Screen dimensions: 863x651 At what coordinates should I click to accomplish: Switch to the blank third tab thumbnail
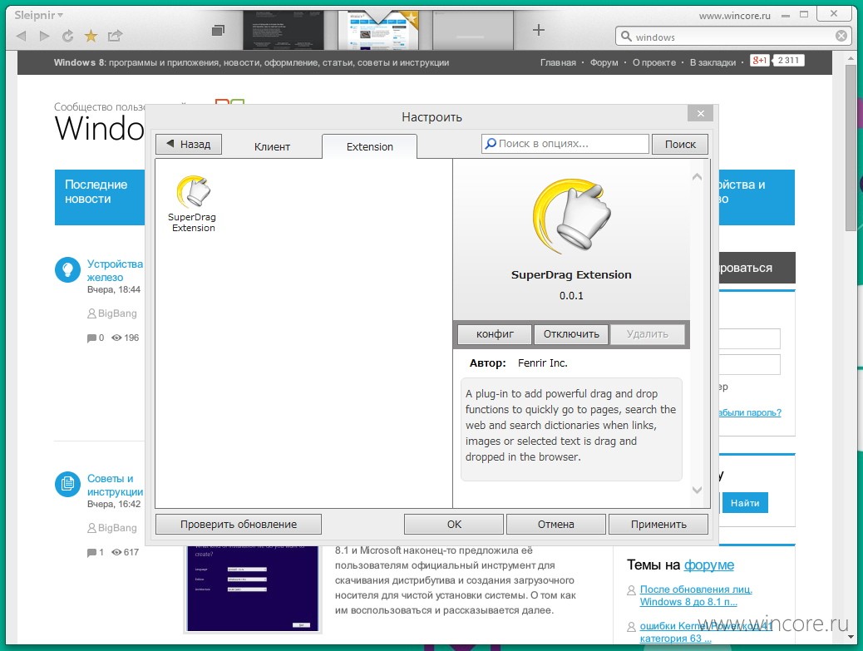pos(473,30)
